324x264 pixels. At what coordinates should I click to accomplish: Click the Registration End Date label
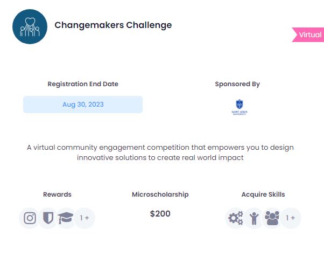tap(83, 84)
